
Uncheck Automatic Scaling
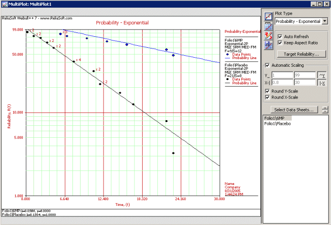click(x=267, y=65)
